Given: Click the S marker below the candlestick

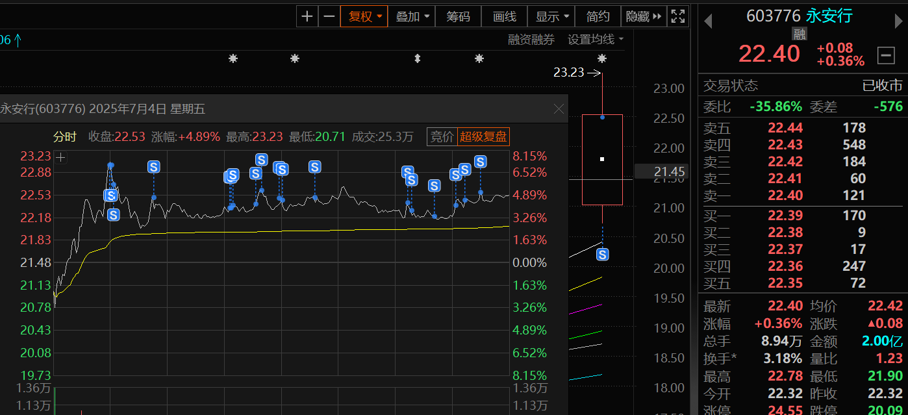Looking at the screenshot, I should pos(603,255).
